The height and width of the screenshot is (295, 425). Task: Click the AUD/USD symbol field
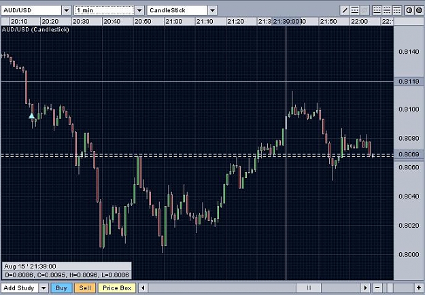click(31, 11)
